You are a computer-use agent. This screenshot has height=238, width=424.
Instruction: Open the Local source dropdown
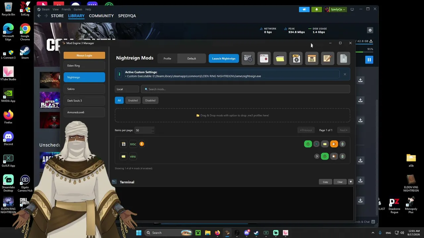[127, 89]
